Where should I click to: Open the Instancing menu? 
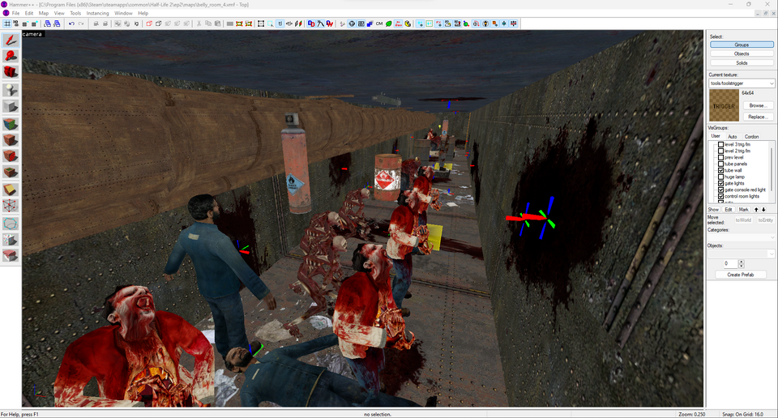[x=97, y=14]
